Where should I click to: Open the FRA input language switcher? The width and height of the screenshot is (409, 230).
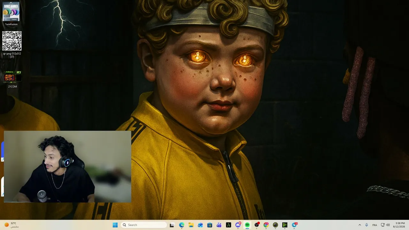point(374,225)
